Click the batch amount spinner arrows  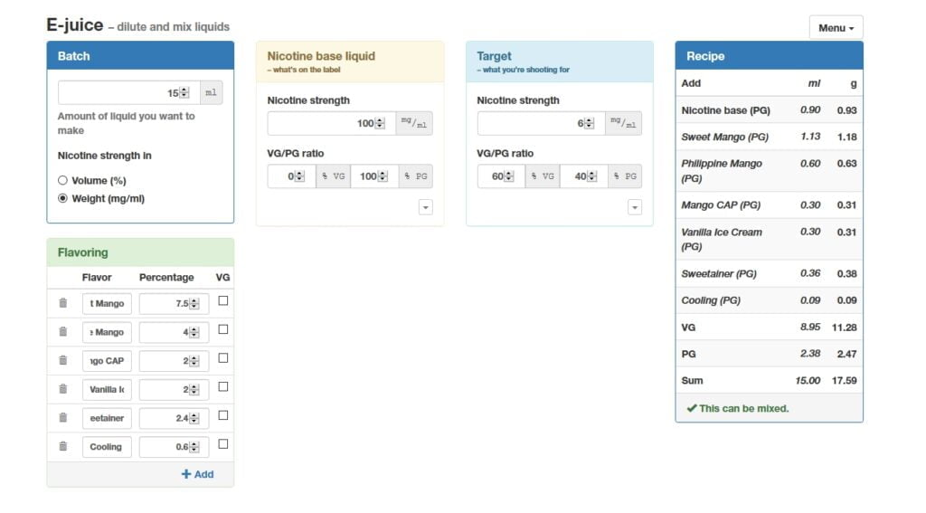[184, 93]
